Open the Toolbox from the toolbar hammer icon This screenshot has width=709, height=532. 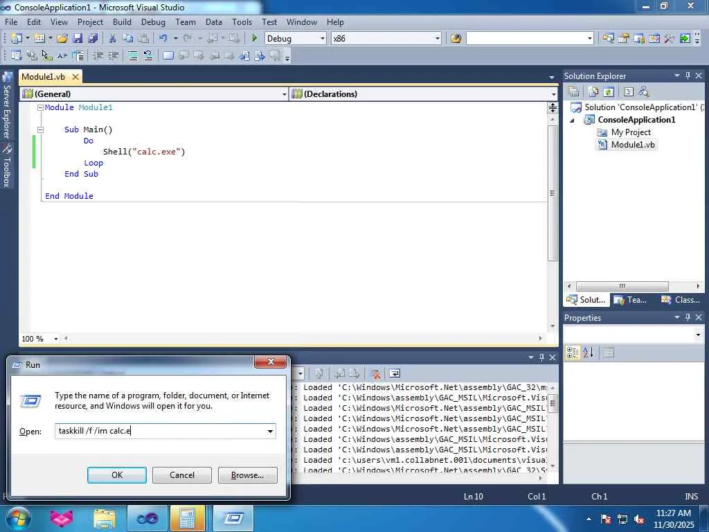[x=670, y=39]
